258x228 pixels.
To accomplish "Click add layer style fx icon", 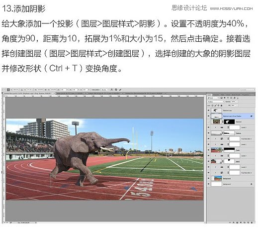I will [234, 223].
